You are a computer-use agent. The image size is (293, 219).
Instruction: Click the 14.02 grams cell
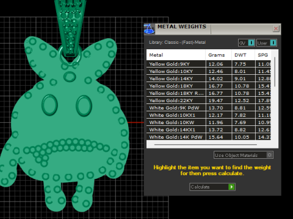click(x=219, y=78)
